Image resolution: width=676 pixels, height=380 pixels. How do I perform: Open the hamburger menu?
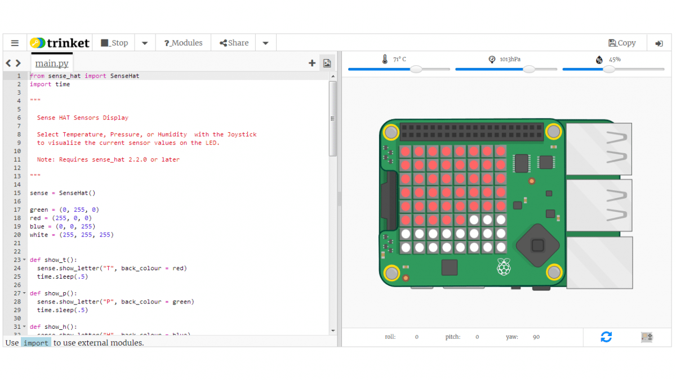tap(15, 42)
